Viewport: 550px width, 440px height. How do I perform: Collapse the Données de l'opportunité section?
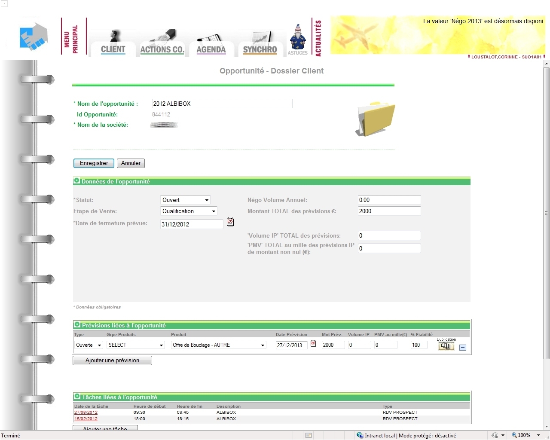(x=77, y=181)
